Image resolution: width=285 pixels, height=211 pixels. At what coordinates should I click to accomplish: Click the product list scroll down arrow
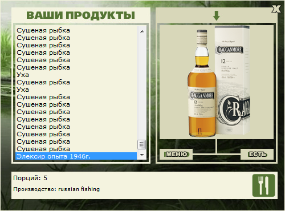[142, 155]
